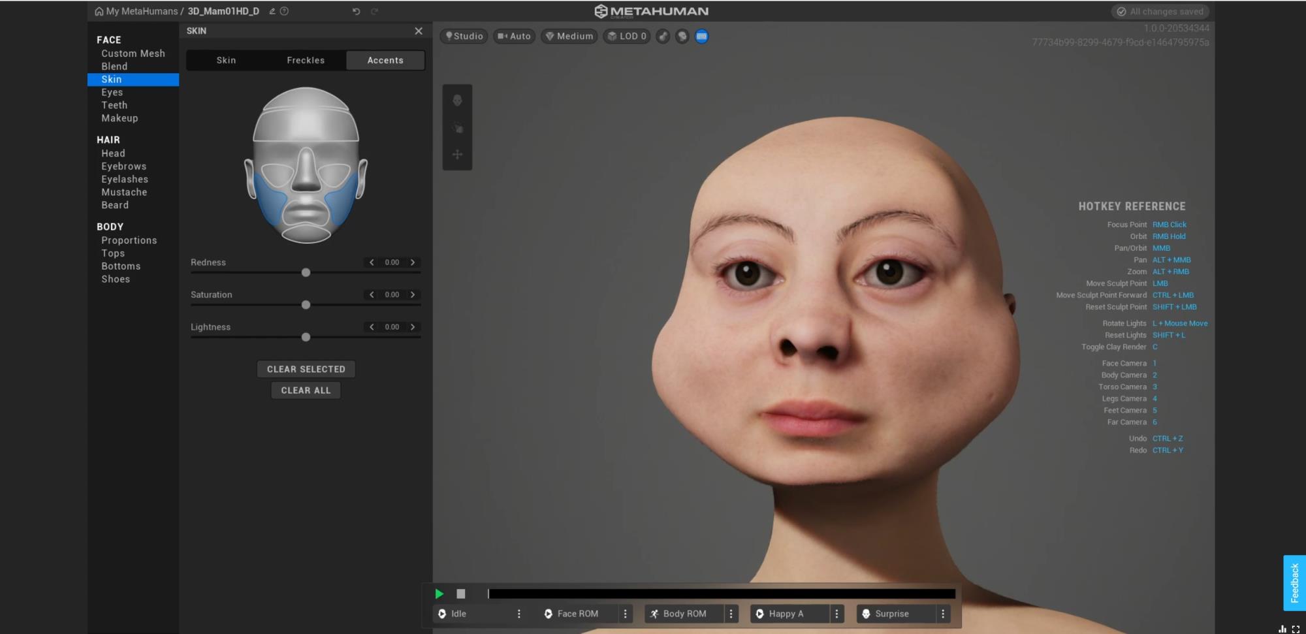Image resolution: width=1306 pixels, height=634 pixels.
Task: Play the animation preview
Action: tap(439, 594)
